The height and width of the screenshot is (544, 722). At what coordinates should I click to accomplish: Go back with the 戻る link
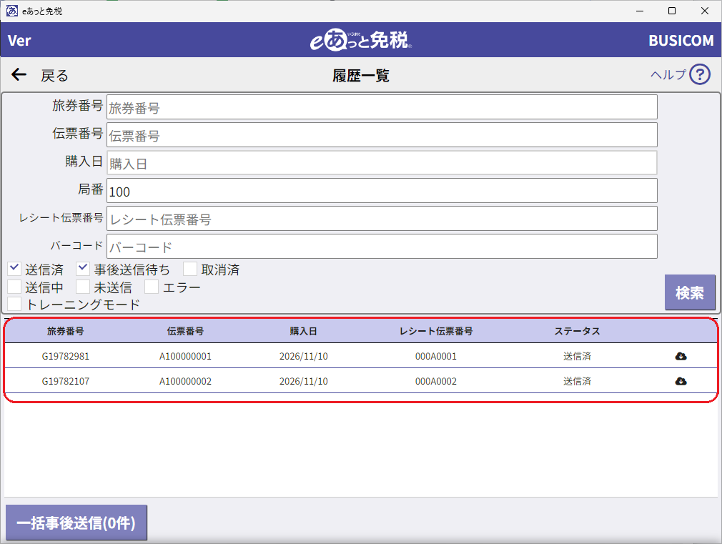[54, 75]
